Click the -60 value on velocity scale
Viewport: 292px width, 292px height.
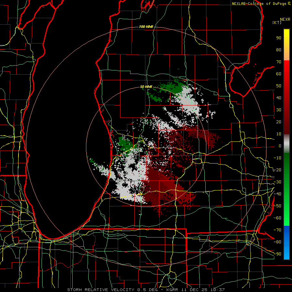[277, 218]
